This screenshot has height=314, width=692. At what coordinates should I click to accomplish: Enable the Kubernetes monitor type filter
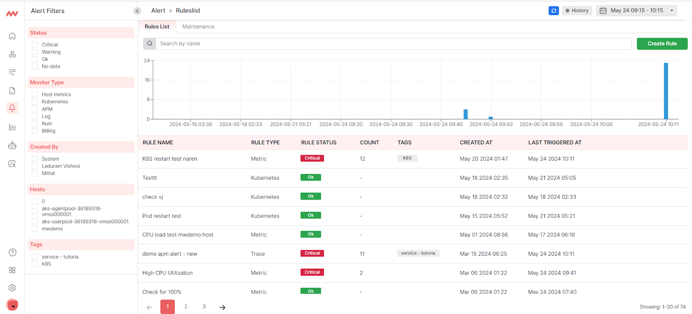click(x=35, y=102)
